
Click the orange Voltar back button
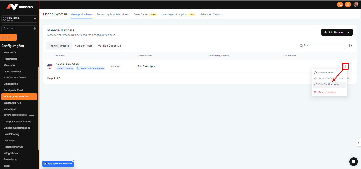[9, 37]
